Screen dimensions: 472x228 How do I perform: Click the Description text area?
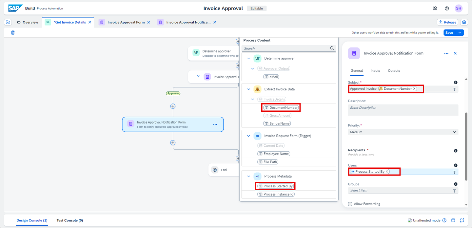403,110
